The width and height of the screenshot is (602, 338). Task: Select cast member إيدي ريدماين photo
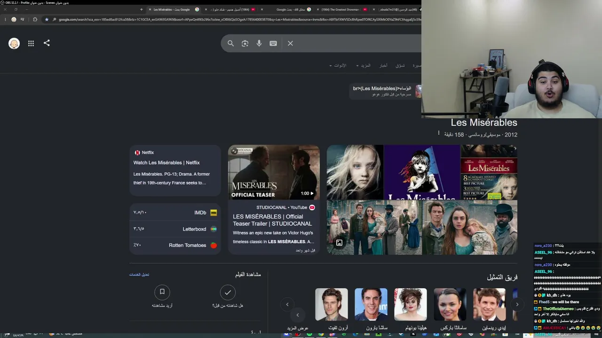pos(490,304)
